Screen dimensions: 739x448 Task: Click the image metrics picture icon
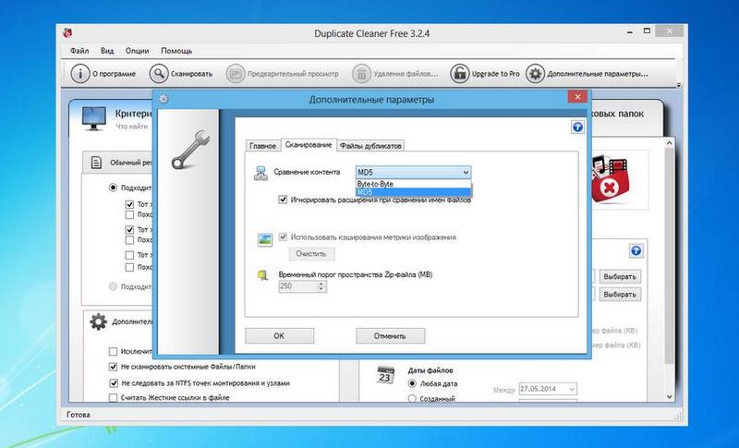(265, 239)
